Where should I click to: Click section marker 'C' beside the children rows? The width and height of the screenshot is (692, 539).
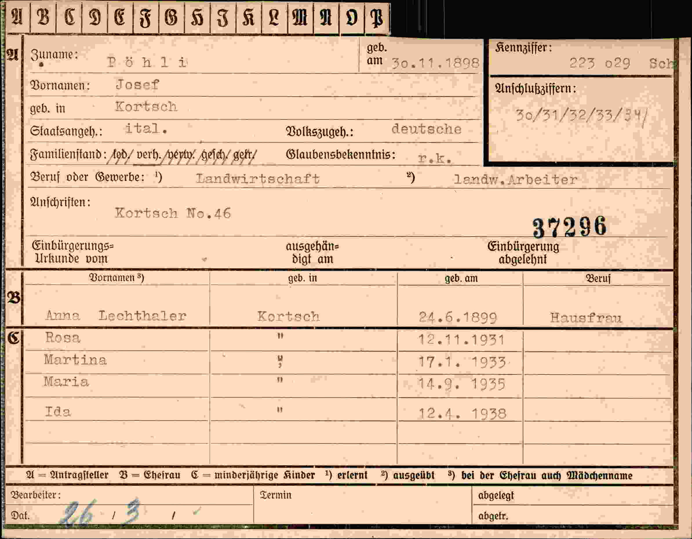pyautogui.click(x=14, y=338)
